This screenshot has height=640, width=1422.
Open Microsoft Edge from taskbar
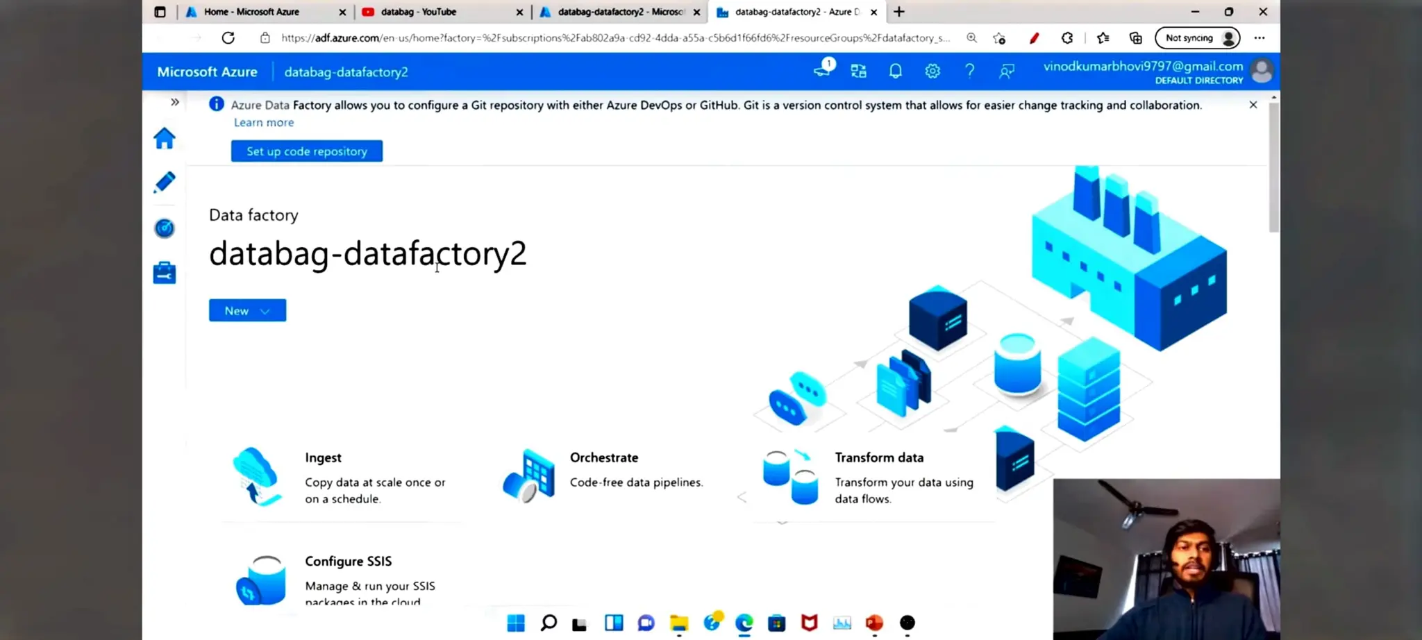pyautogui.click(x=744, y=623)
